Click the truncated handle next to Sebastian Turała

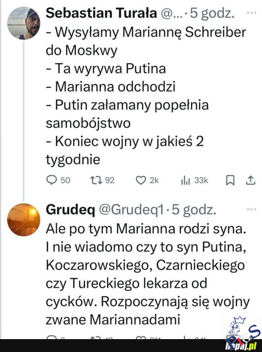tap(172, 13)
